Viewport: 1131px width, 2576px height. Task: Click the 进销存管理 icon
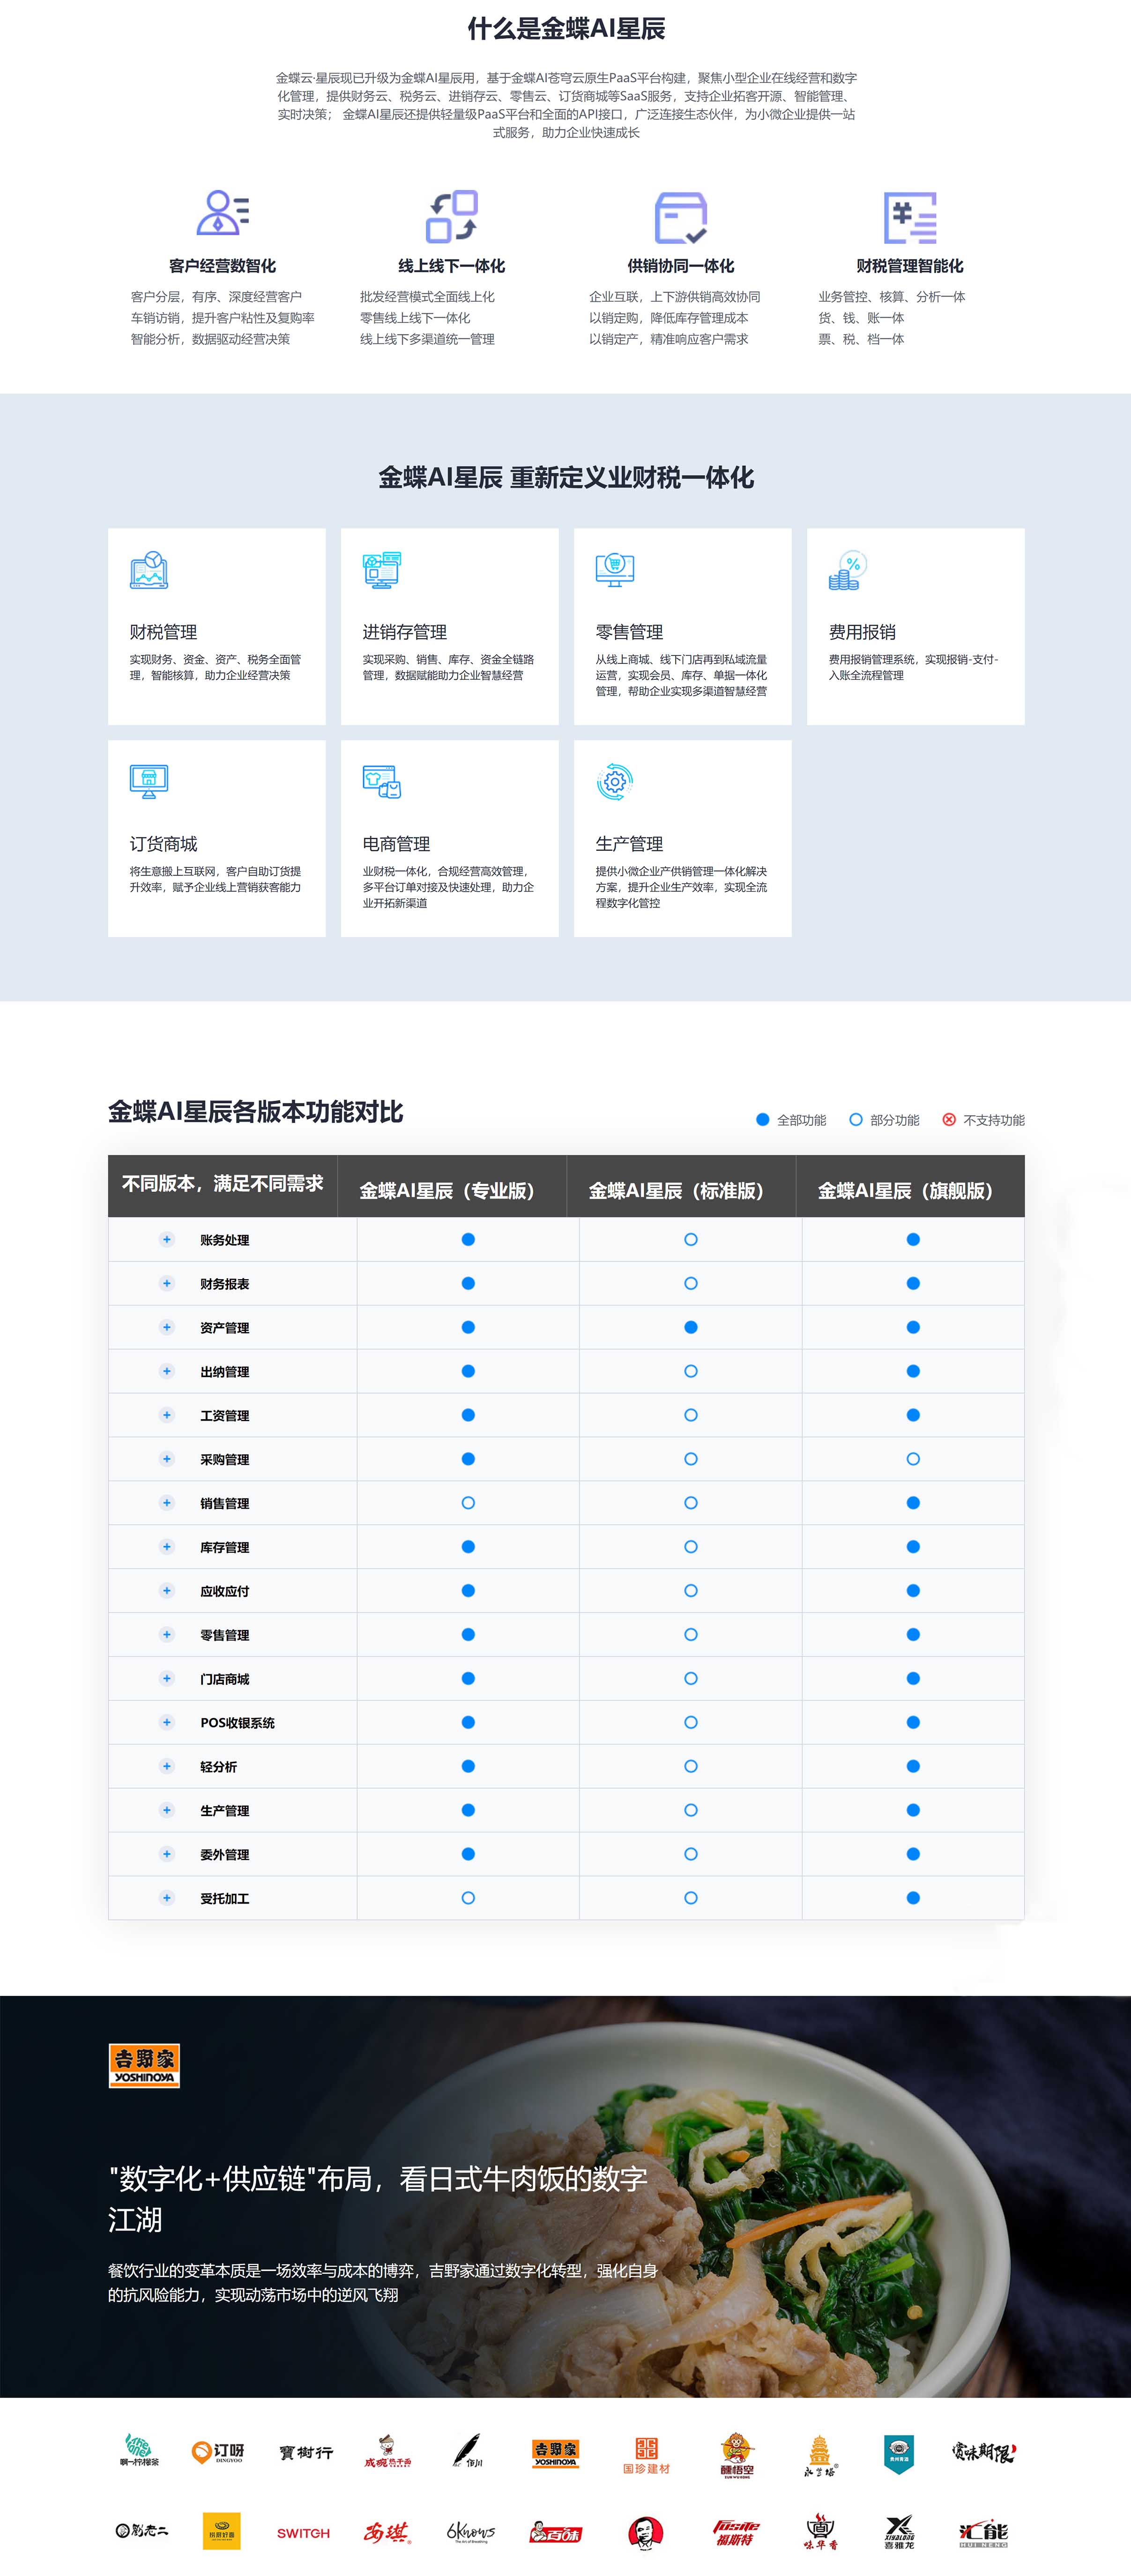382,570
